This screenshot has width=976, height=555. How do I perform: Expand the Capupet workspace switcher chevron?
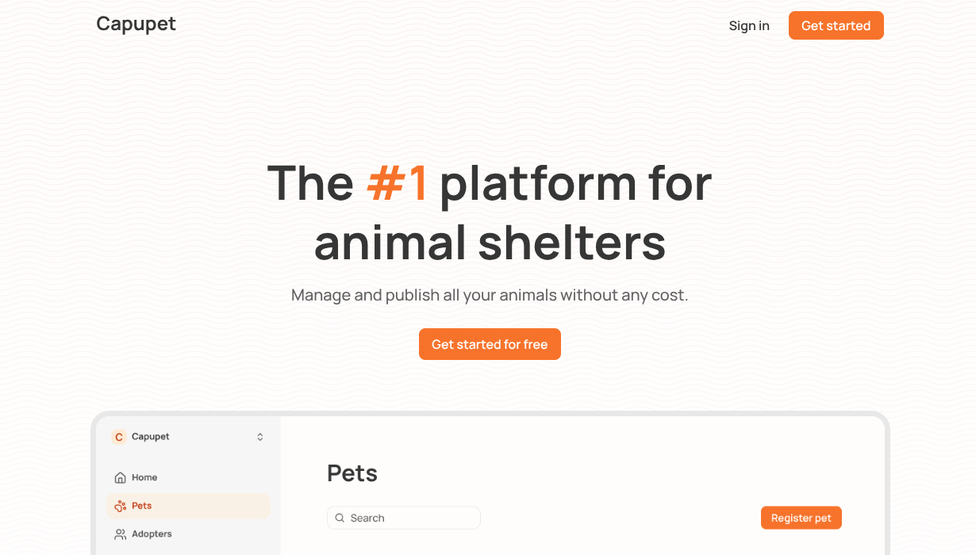click(259, 437)
